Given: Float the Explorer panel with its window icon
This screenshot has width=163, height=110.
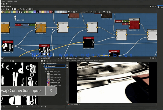Looking at the screenshot, I should [61, 58].
